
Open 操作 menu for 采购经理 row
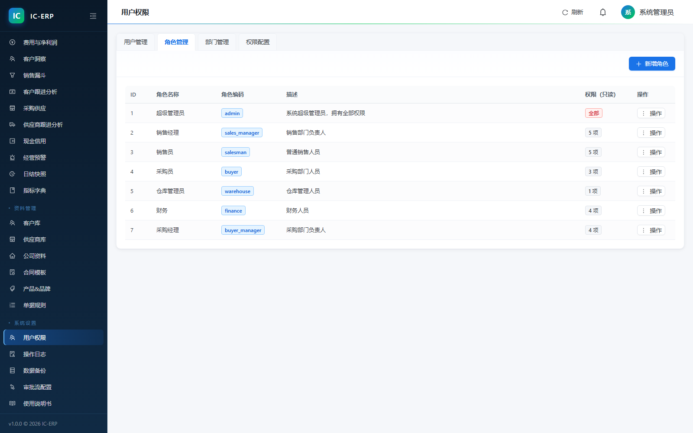coord(651,230)
